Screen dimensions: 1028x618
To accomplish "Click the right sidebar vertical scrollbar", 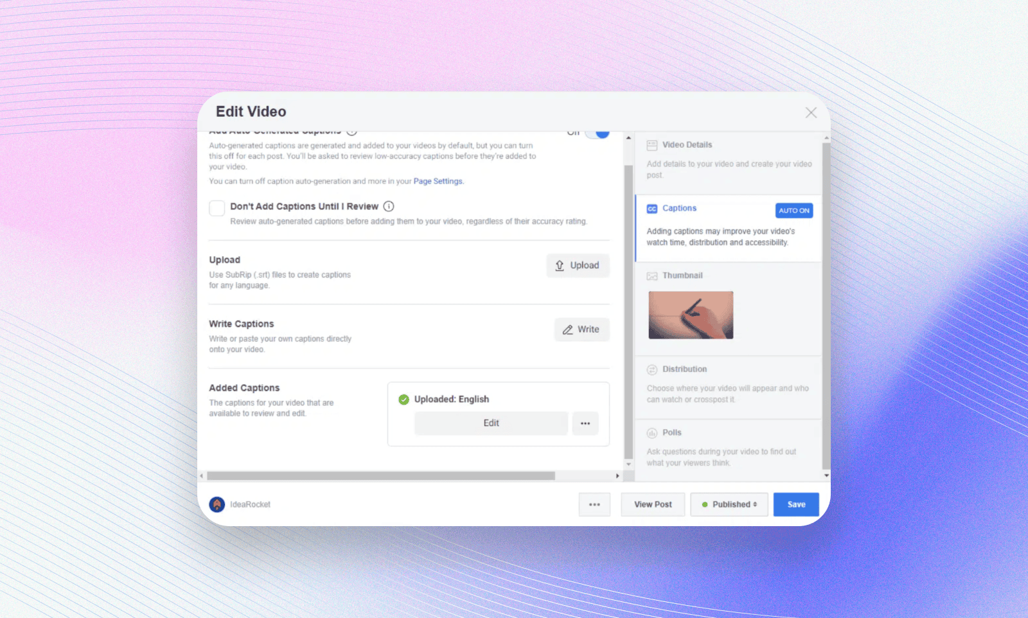I will pyautogui.click(x=826, y=306).
